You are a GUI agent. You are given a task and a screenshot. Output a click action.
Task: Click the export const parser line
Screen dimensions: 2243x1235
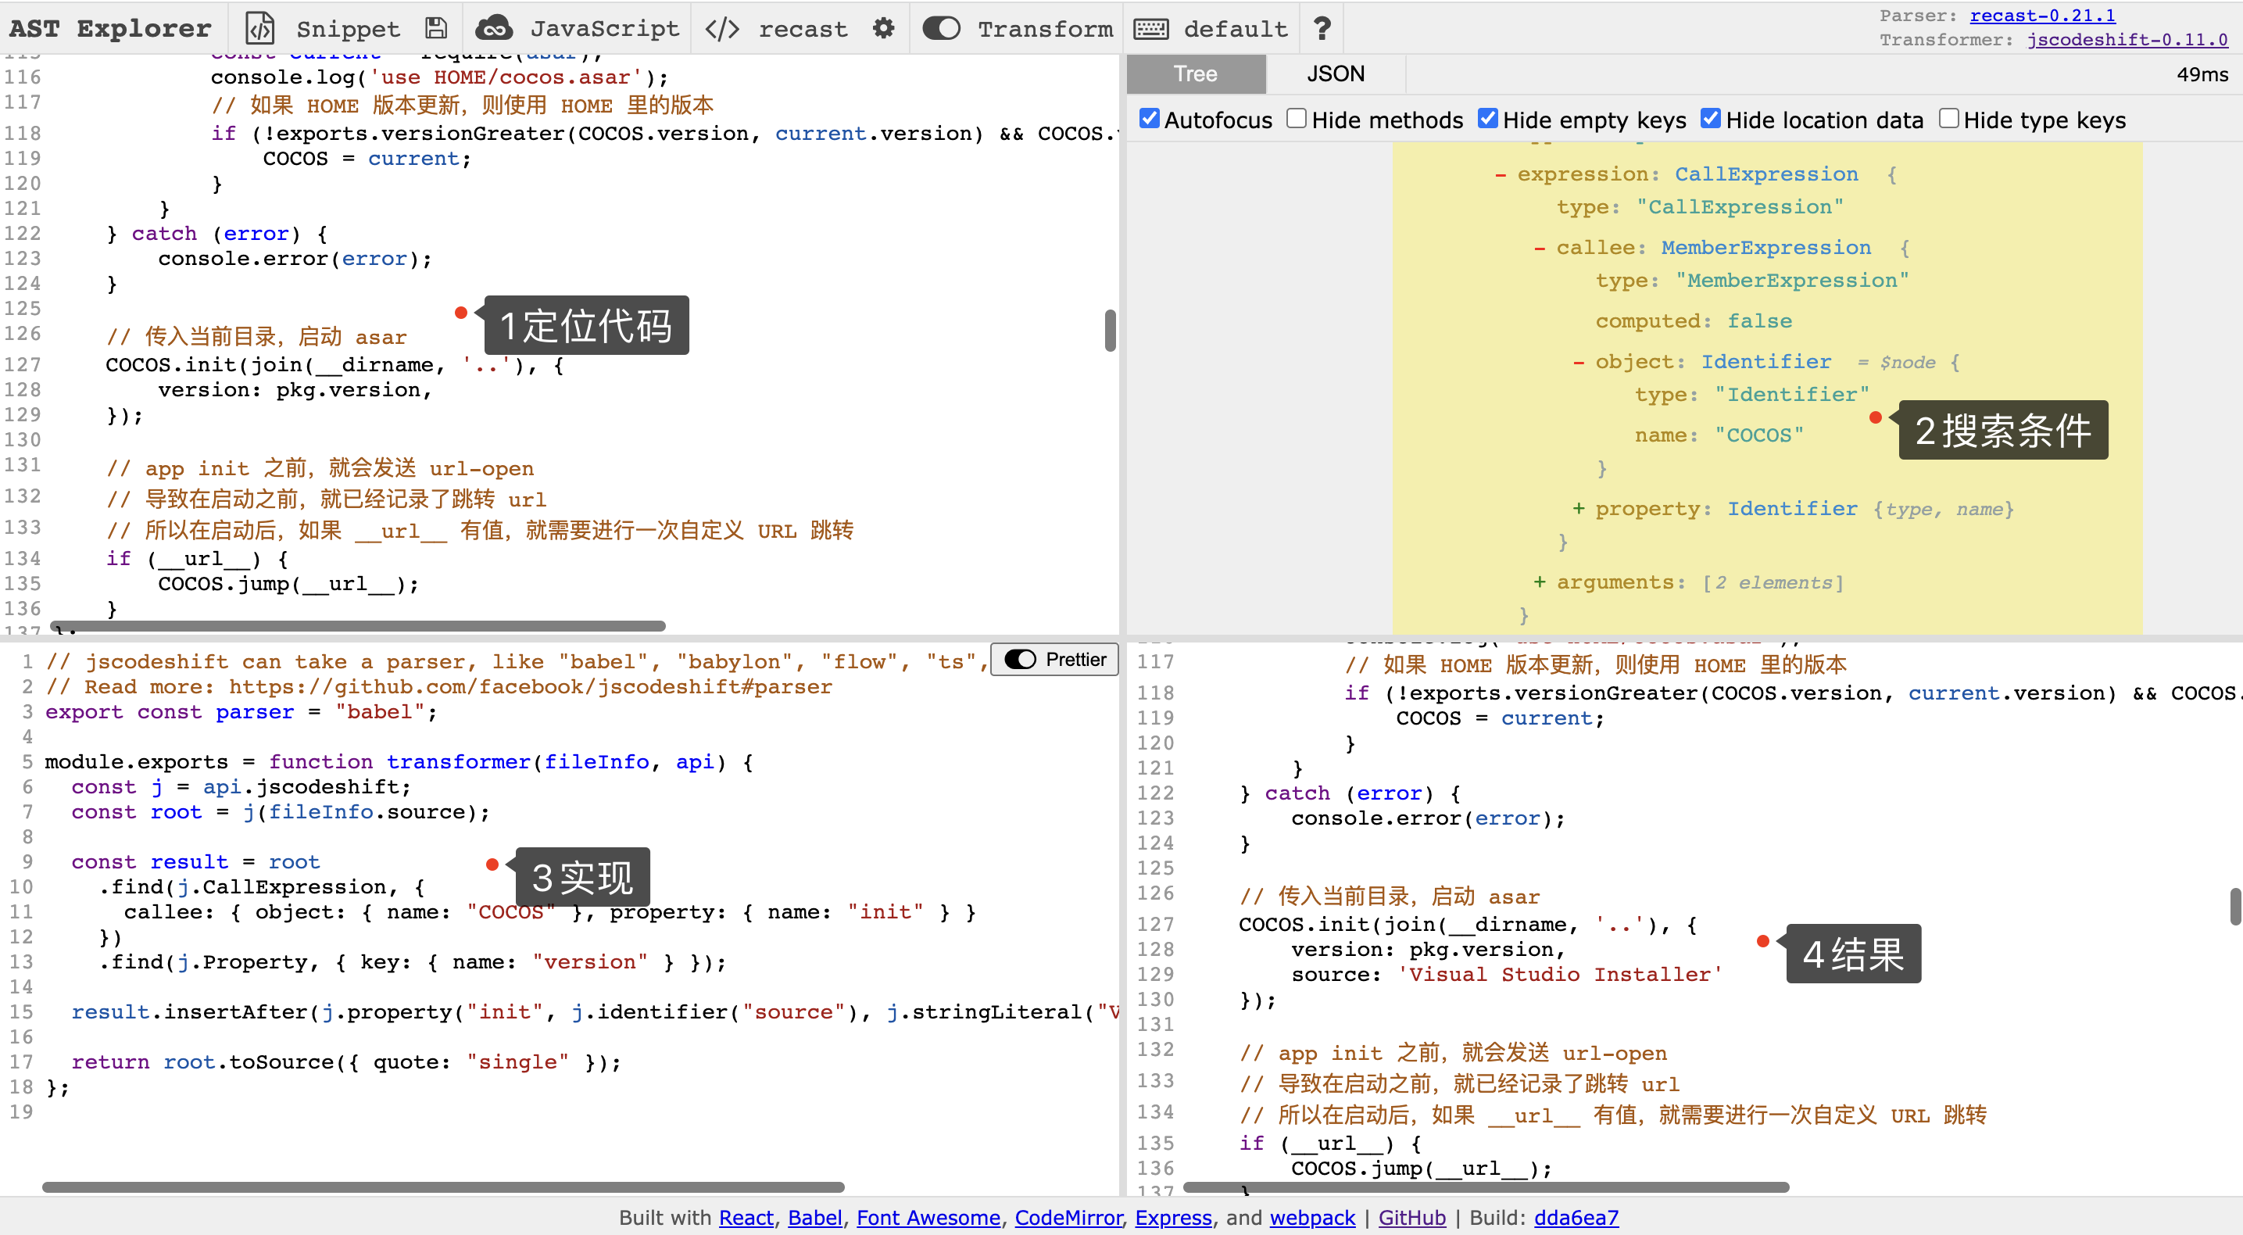coord(241,711)
